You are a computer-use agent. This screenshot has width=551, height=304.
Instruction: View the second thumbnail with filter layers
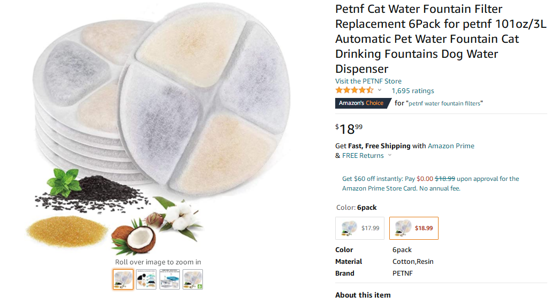tap(146, 279)
